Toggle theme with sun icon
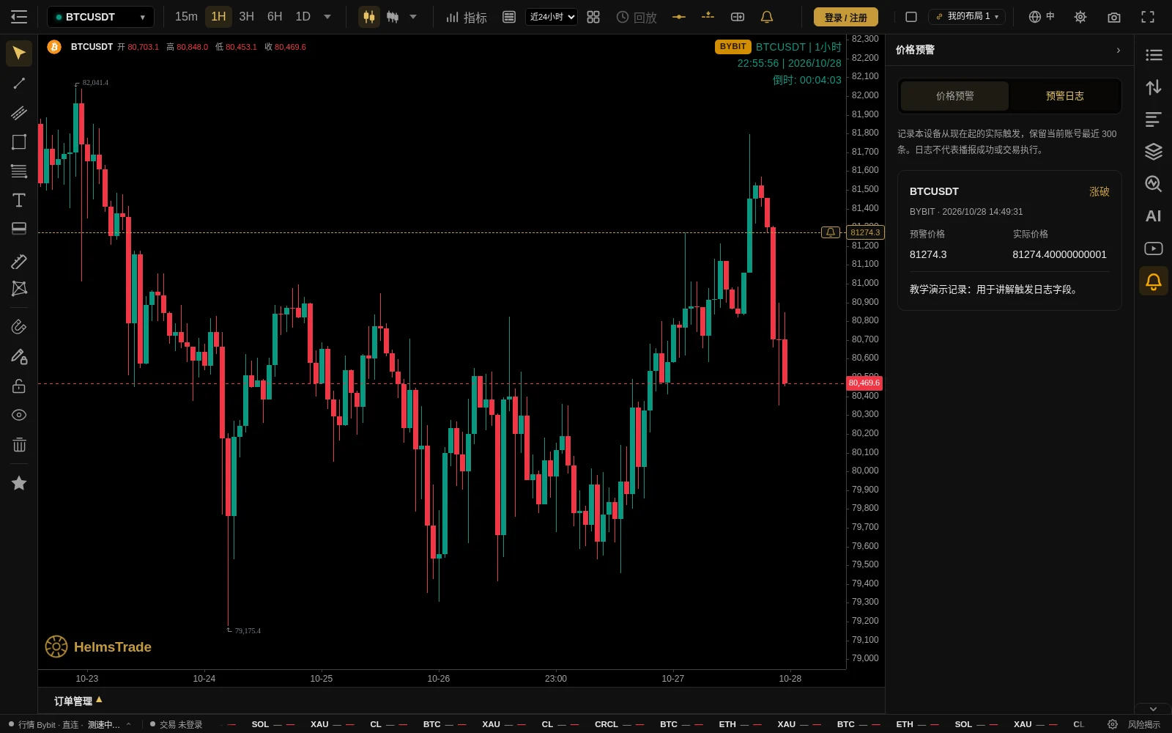 1080,17
